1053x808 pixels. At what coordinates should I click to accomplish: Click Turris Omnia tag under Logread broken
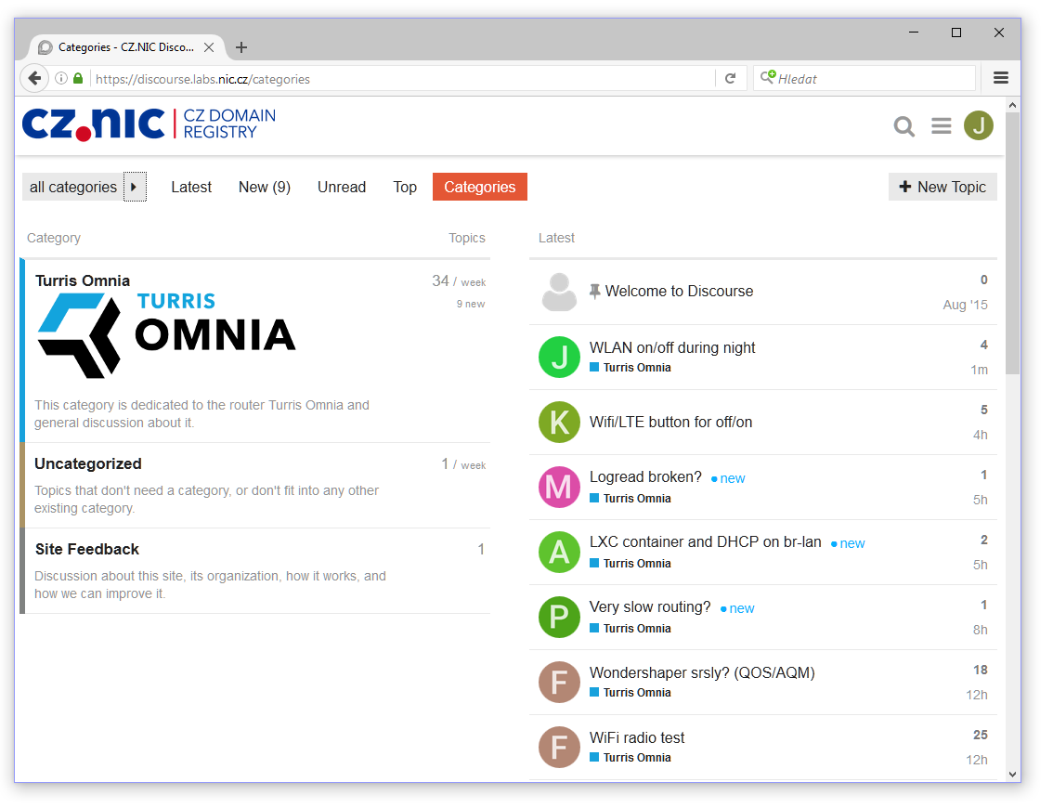pos(630,499)
